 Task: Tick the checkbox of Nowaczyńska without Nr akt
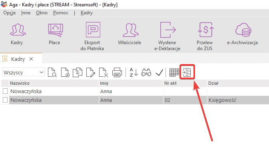click(5, 91)
